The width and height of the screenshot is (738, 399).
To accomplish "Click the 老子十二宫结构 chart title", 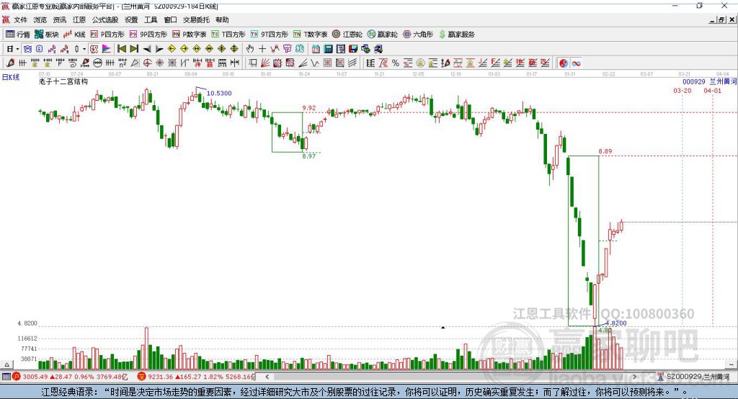I will (63, 81).
